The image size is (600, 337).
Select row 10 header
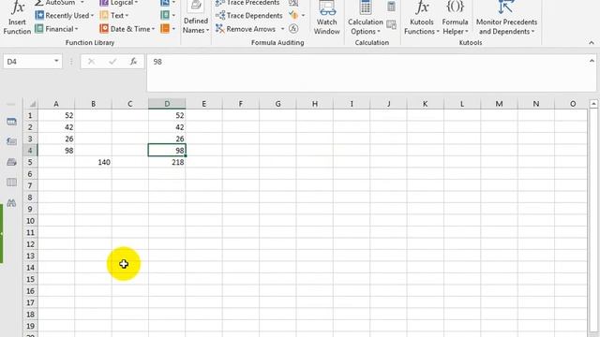pyautogui.click(x=30, y=221)
